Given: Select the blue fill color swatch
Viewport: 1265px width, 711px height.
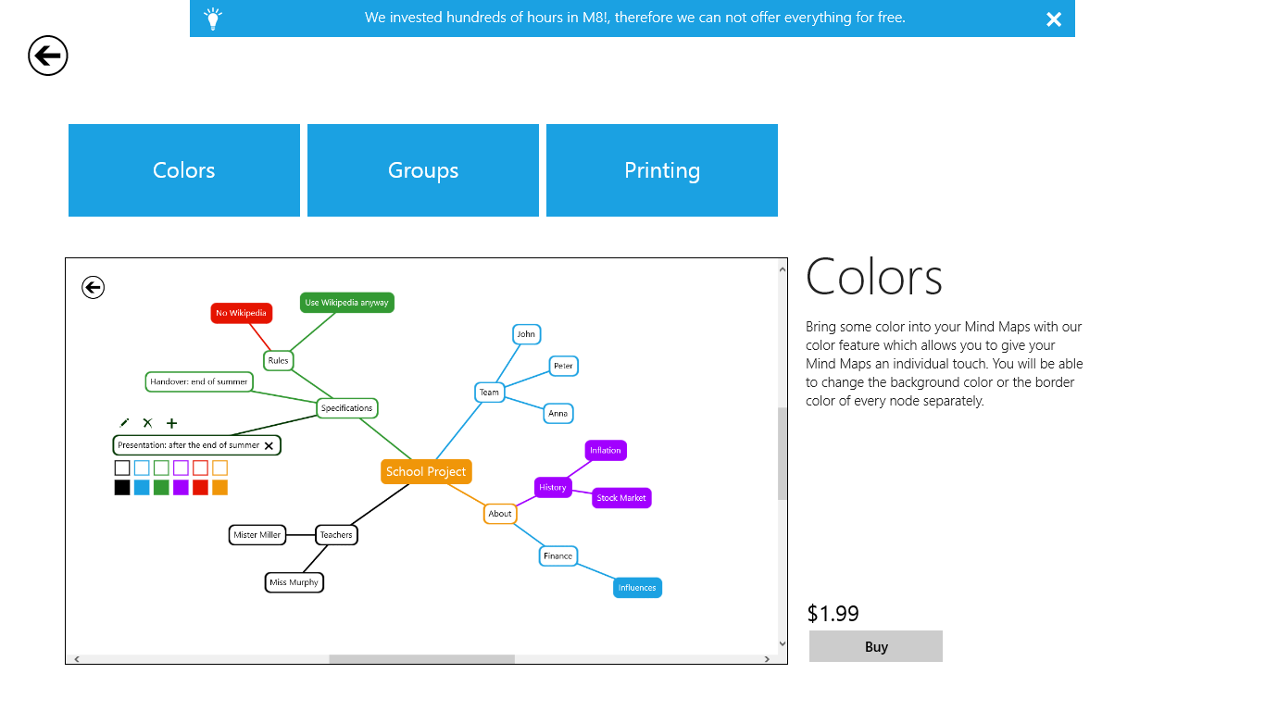Looking at the screenshot, I should [x=142, y=487].
